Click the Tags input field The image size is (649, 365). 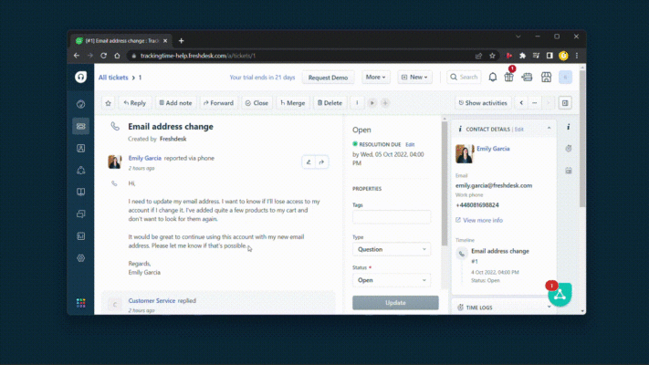point(392,217)
